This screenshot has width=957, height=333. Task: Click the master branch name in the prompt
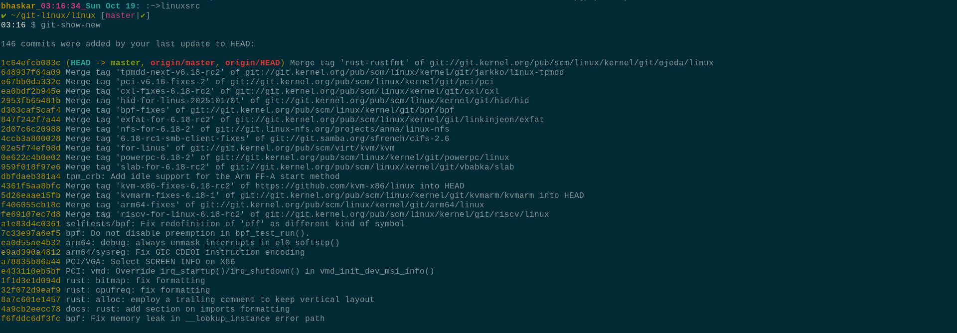click(120, 15)
